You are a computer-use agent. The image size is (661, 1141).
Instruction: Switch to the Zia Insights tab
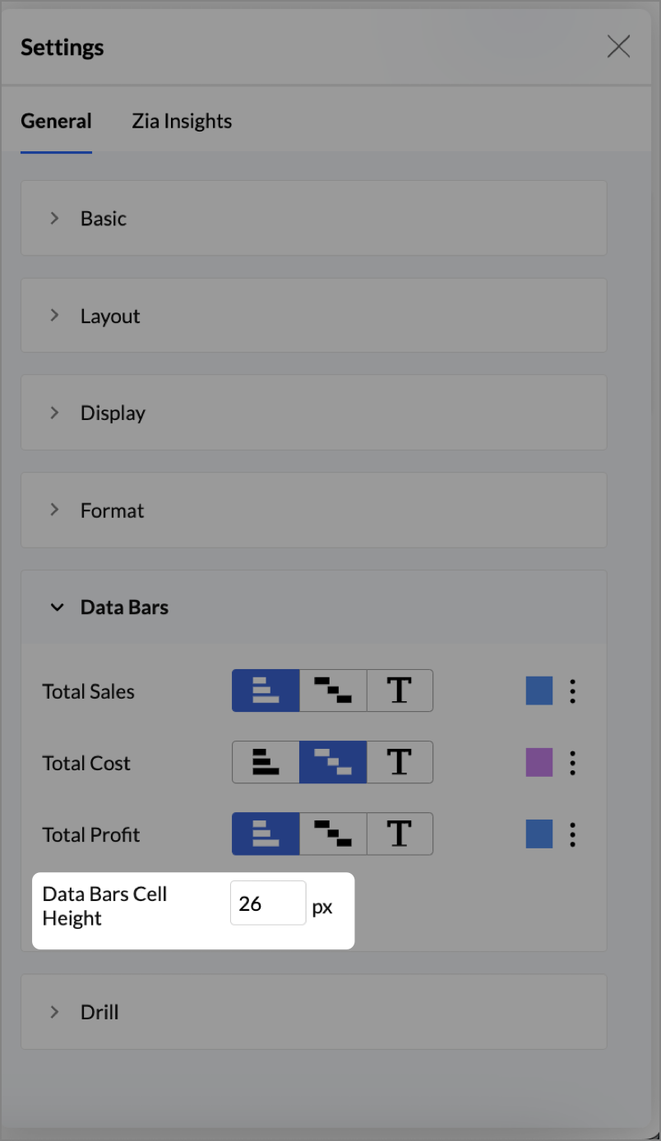182,121
